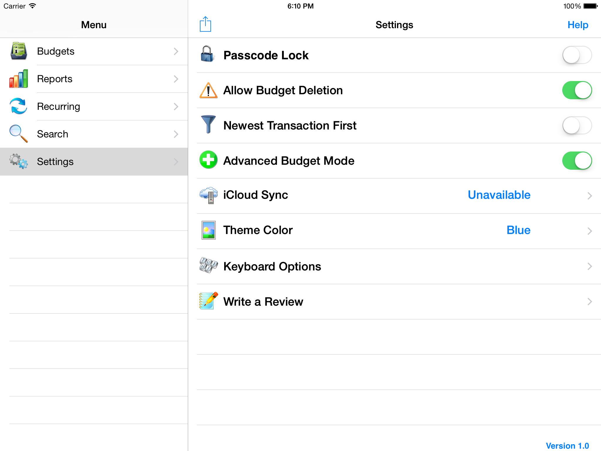This screenshot has height=451, width=601.
Task: Toggle Newest Transaction First switch
Action: pos(577,125)
